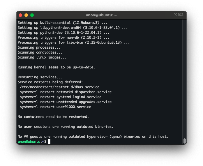Screen dimensions: 203x166
Task: Click 'Processing triggers for libc-bin' line
Action: tap(74, 43)
